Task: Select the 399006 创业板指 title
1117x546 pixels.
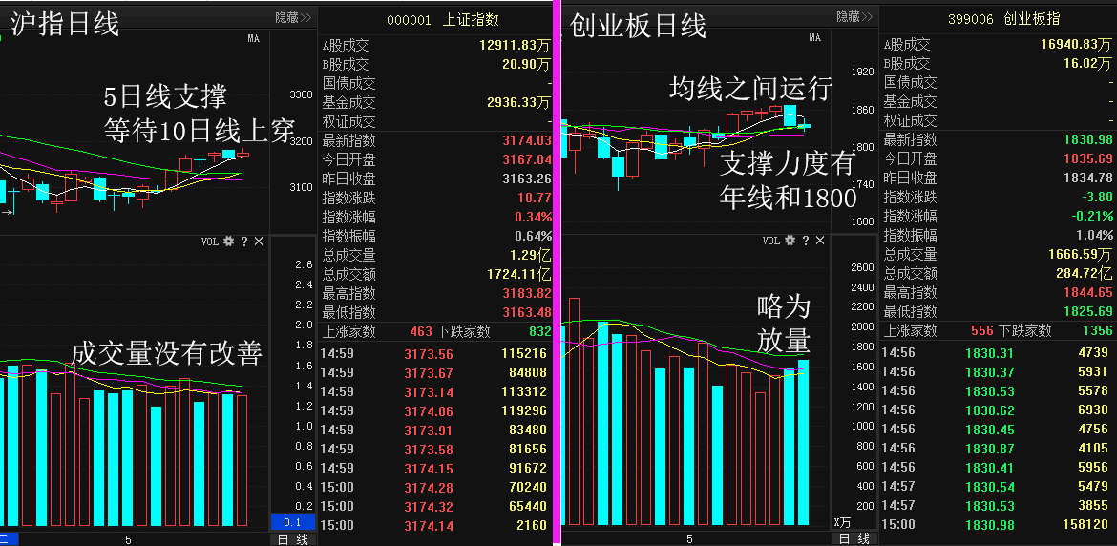Action: tap(1003, 19)
